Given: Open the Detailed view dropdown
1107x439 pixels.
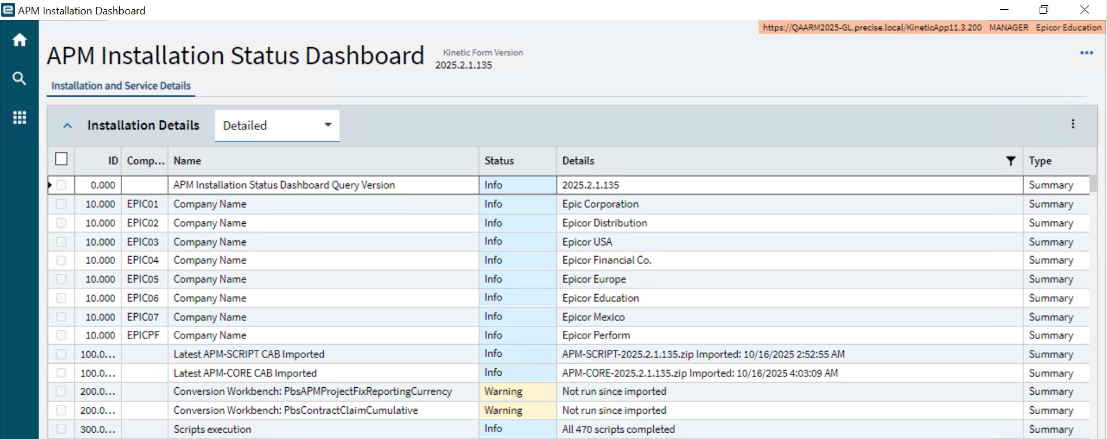Looking at the screenshot, I should [x=277, y=125].
